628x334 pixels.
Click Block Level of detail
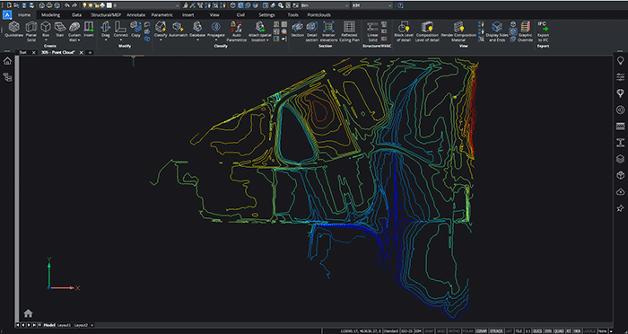404,31
